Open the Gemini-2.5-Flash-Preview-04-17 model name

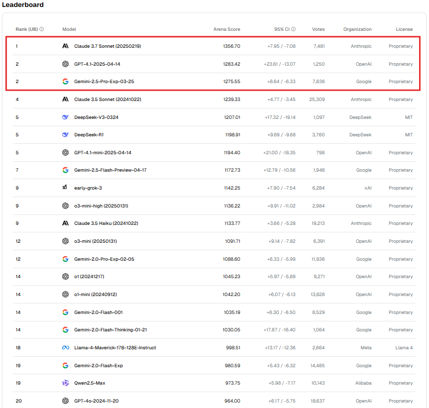(110, 170)
